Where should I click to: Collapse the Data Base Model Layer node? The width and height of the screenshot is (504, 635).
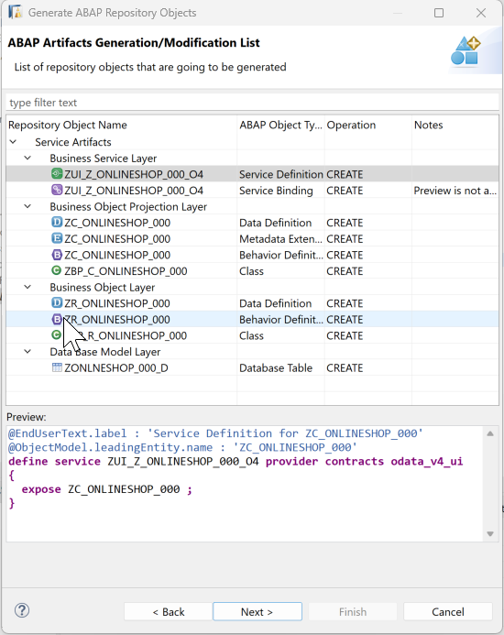[x=27, y=352]
